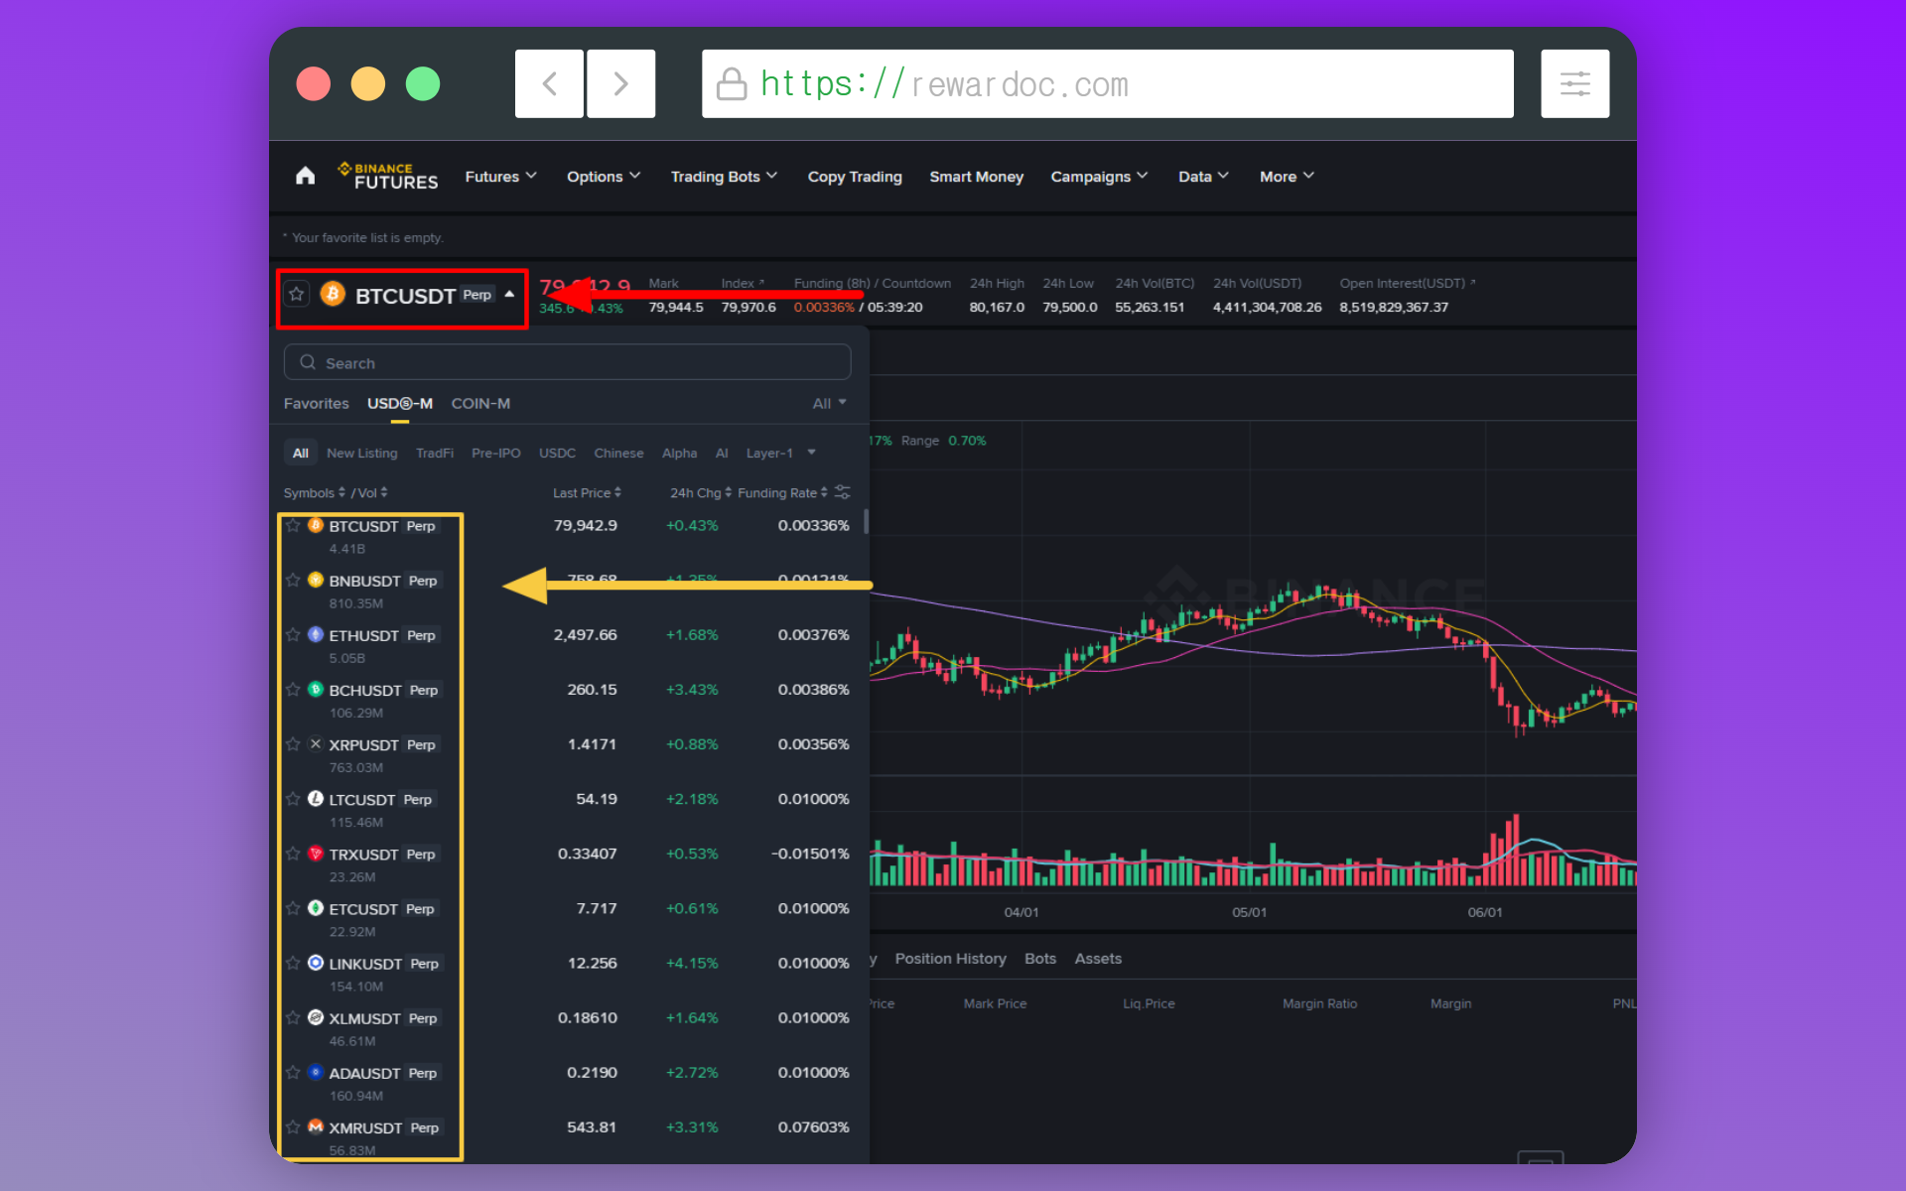
Task: Expand the Data menu
Action: [1203, 177]
